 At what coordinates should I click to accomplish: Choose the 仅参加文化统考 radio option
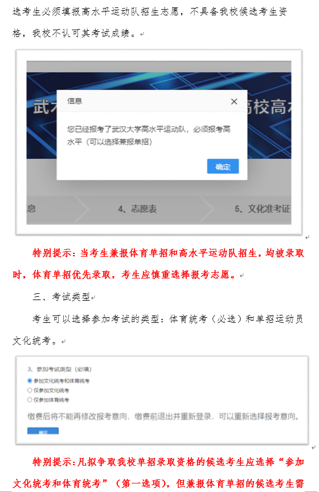[30, 390]
